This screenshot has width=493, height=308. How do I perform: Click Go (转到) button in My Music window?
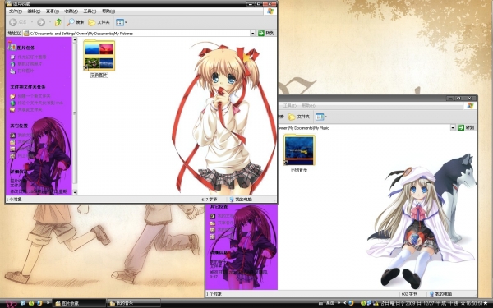(466, 127)
